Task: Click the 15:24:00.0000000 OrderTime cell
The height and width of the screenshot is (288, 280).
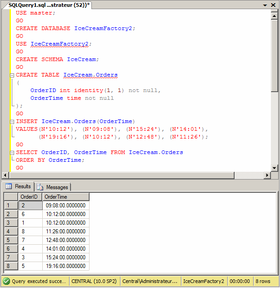Action: (x=66, y=257)
